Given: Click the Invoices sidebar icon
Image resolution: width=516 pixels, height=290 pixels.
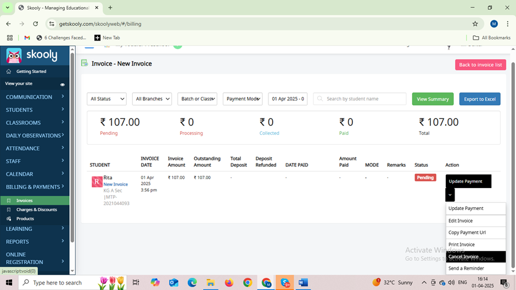Looking at the screenshot, I should [x=9, y=200].
